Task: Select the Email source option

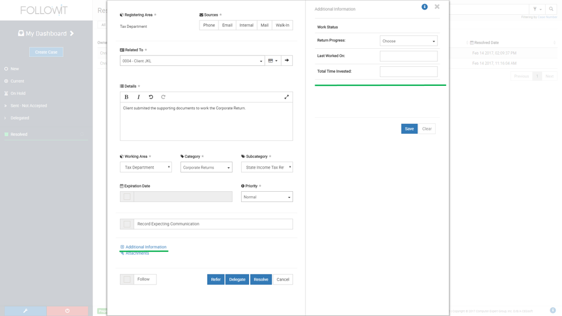Action: 227,25
